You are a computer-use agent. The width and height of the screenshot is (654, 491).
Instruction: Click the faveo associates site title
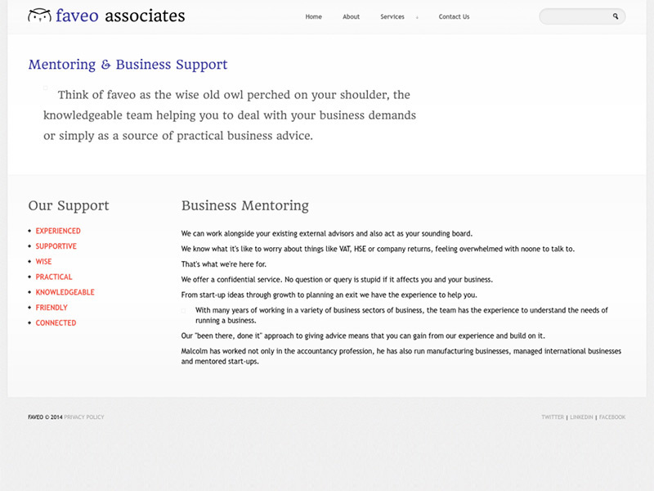tap(120, 16)
